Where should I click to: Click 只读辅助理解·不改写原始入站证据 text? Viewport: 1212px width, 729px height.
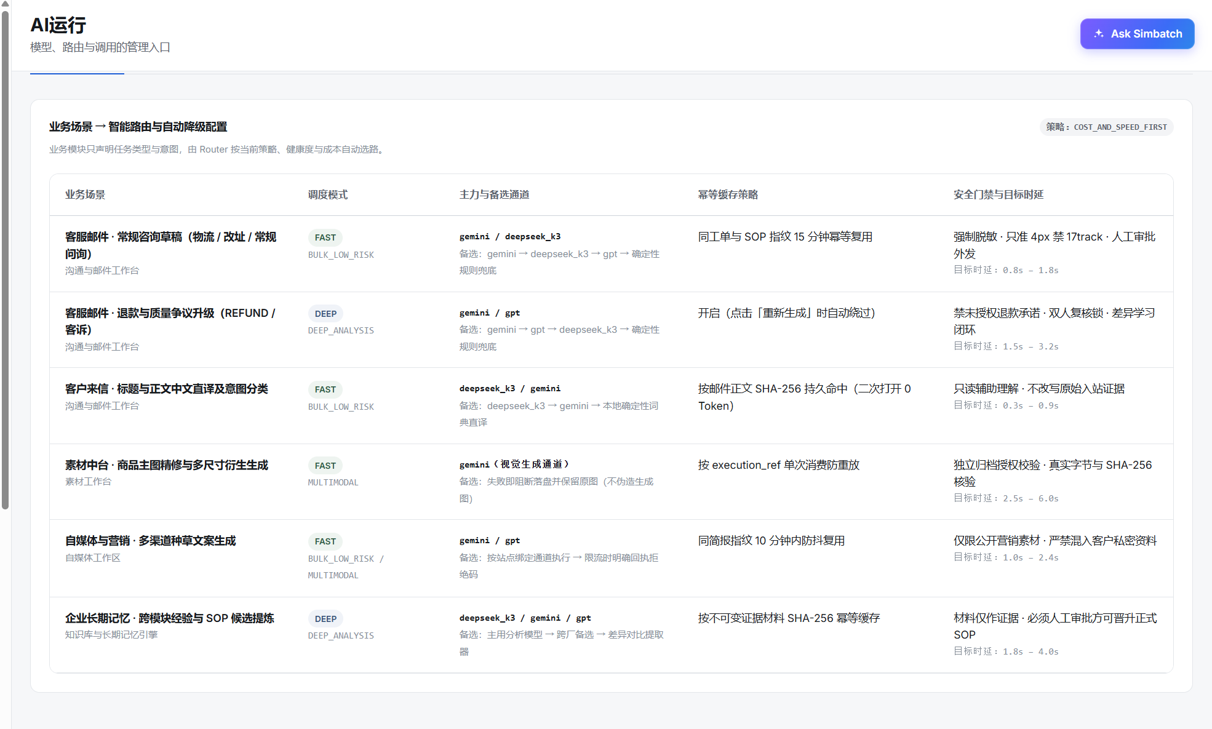[x=1039, y=389]
